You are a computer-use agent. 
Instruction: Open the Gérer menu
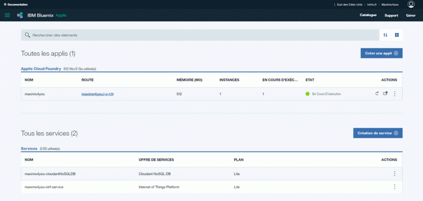click(x=410, y=15)
